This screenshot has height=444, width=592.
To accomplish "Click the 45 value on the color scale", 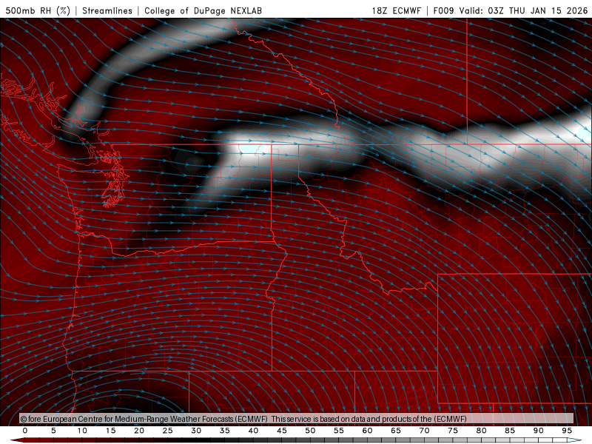I will [282, 431].
